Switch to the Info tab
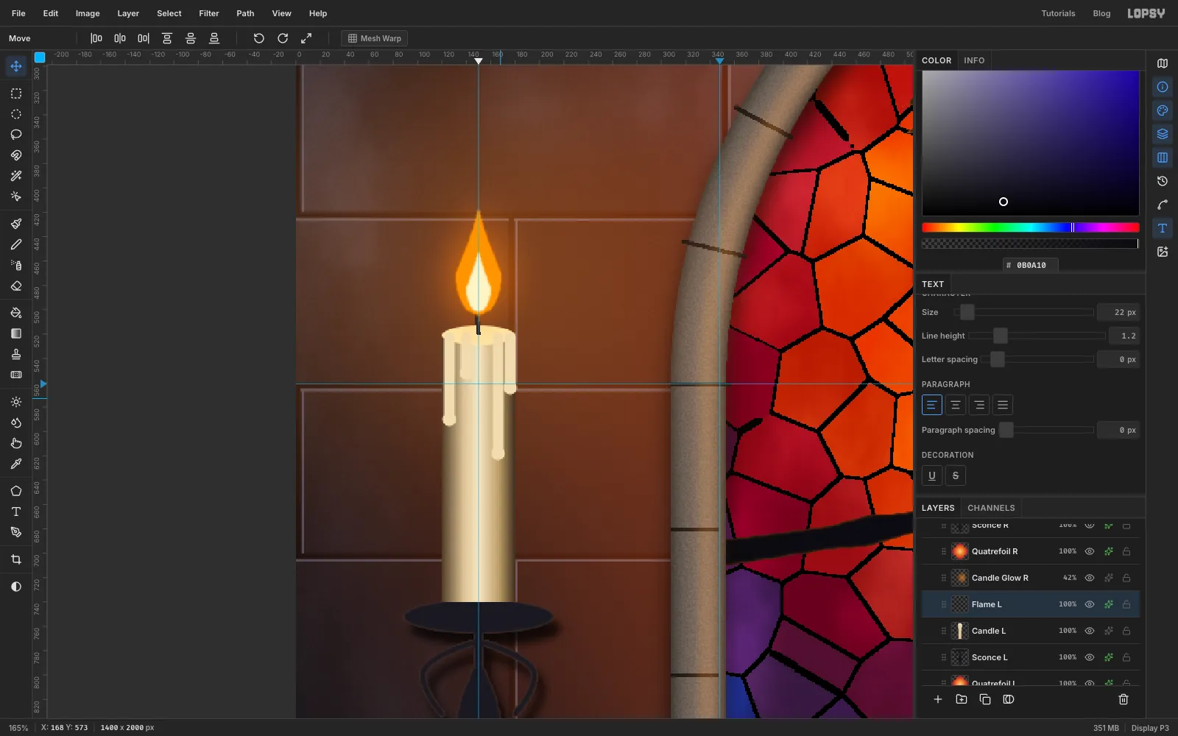The height and width of the screenshot is (736, 1178). click(x=974, y=60)
